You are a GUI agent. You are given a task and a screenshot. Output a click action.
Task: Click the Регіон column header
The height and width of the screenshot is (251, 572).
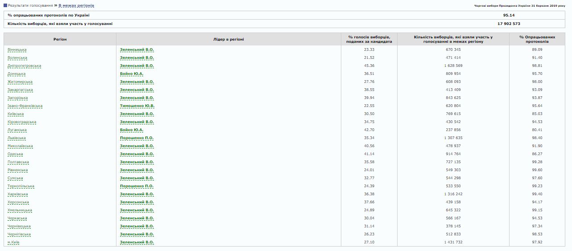click(60, 39)
